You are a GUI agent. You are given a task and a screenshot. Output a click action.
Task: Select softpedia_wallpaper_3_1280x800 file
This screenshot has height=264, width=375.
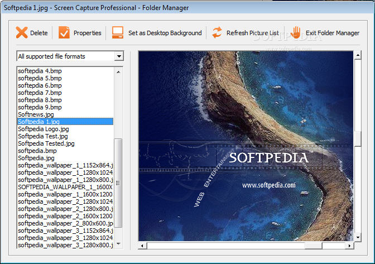(65, 245)
